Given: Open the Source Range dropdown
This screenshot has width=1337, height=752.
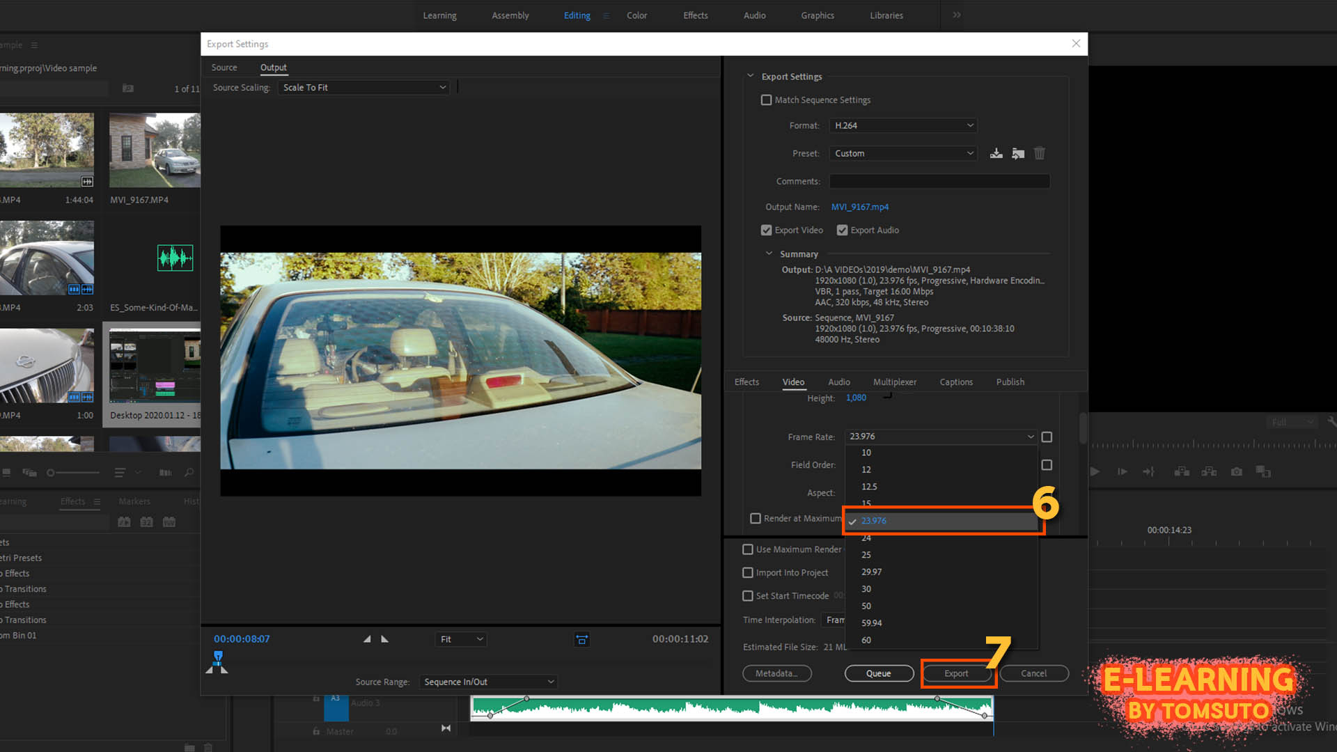Looking at the screenshot, I should click(488, 682).
